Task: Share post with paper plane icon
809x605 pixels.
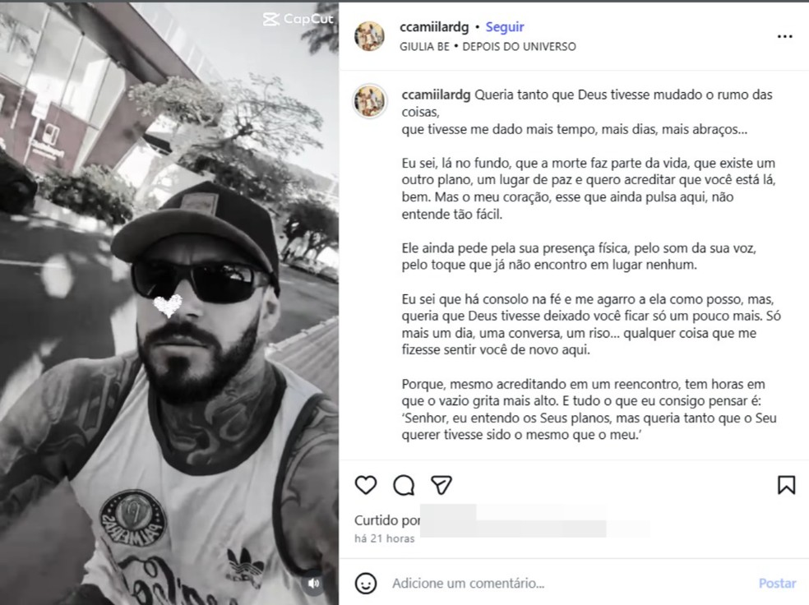Action: pos(441,485)
